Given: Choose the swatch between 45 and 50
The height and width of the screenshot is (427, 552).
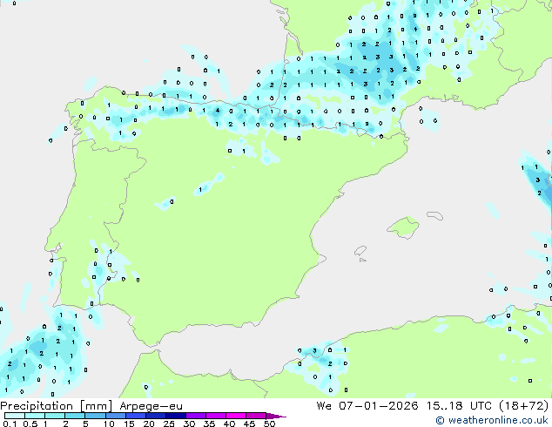Looking at the screenshot, I should 256,416.
